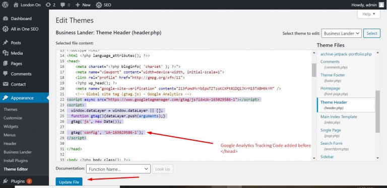Open Theme Editor submenu link

point(16,169)
